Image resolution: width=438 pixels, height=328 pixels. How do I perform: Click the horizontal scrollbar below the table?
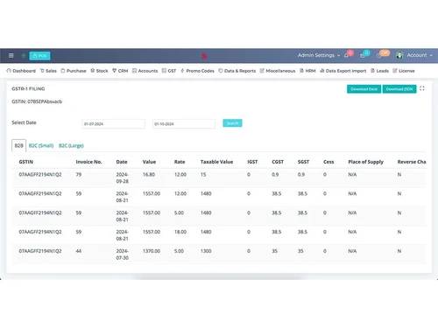coord(219,278)
